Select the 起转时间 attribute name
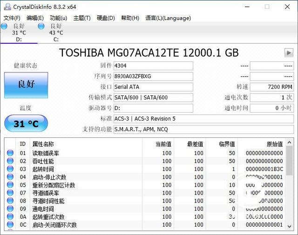Image resolution: width=298 pixels, height=235 pixels. (x=43, y=169)
